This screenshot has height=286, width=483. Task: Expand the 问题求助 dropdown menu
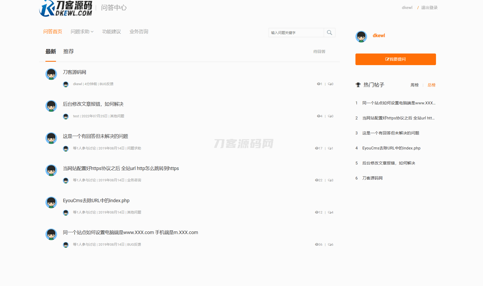coord(82,32)
